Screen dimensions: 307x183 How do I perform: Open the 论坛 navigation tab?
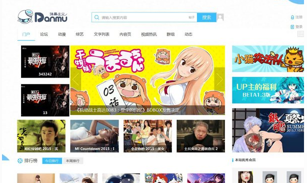[44, 34]
